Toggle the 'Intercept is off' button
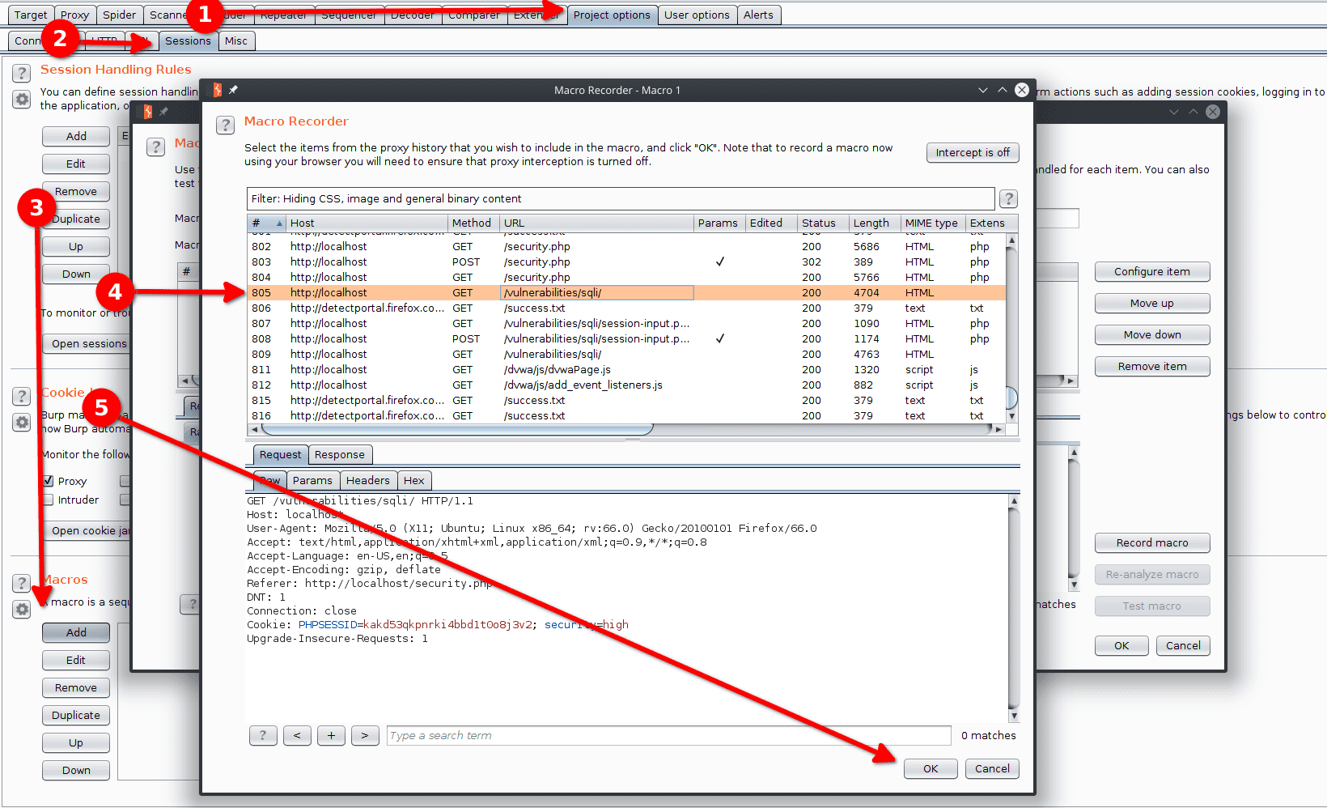1327x808 pixels. point(972,152)
